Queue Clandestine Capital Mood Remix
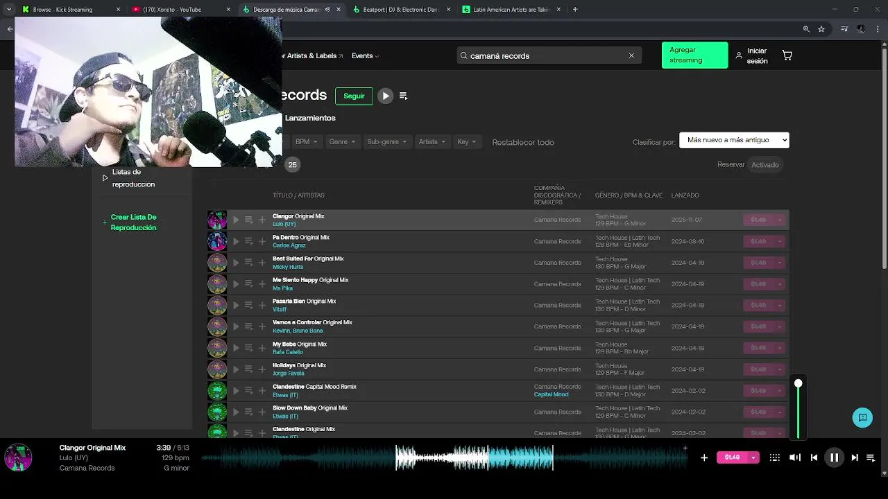The height and width of the screenshot is (499, 888). pyautogui.click(x=248, y=390)
